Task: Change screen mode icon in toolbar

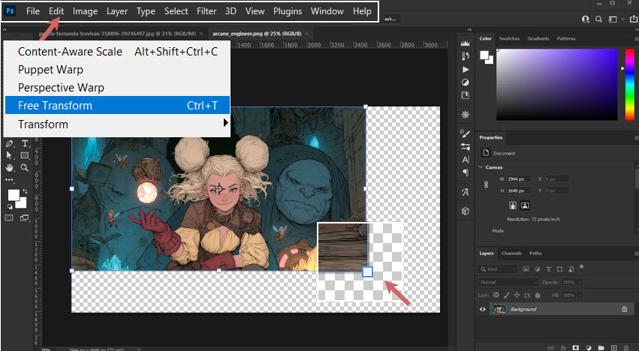Action: [25, 217]
